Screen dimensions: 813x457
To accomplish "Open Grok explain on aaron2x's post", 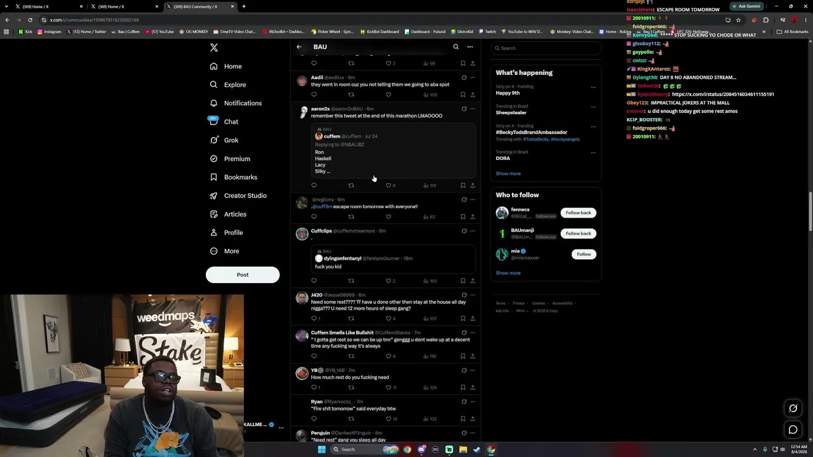I will click(x=464, y=109).
